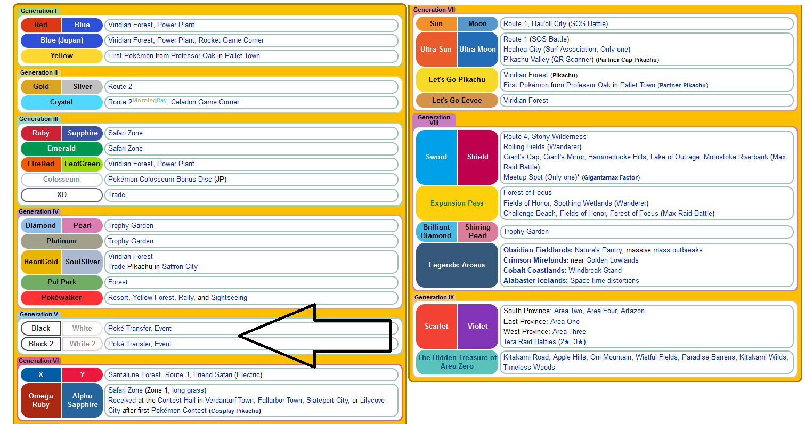The width and height of the screenshot is (805, 424).
Task: Open Trophy Garden link in Platinum row
Action: (x=131, y=241)
